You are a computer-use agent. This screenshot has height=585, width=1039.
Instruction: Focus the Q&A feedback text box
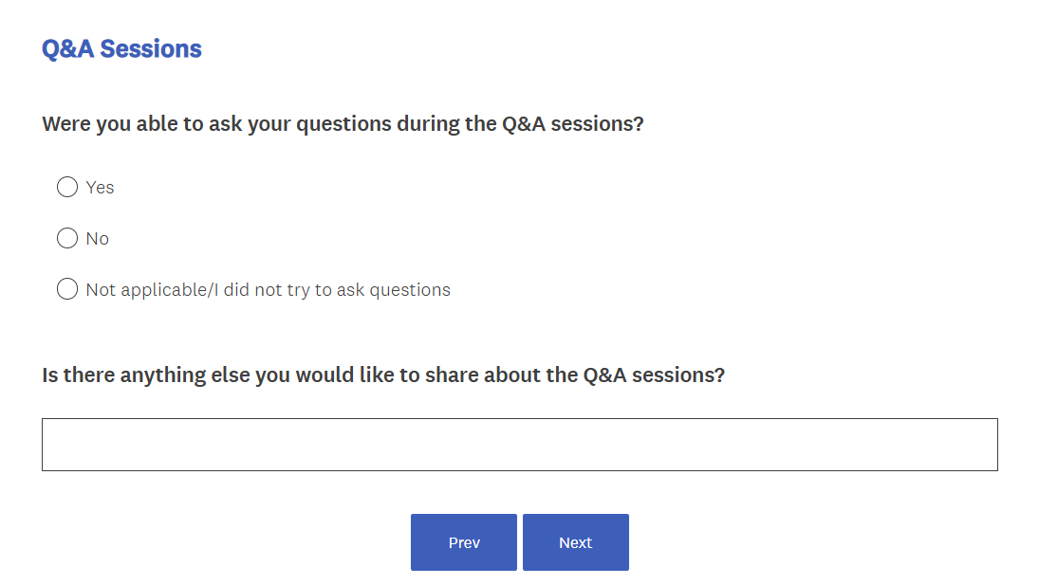point(519,445)
